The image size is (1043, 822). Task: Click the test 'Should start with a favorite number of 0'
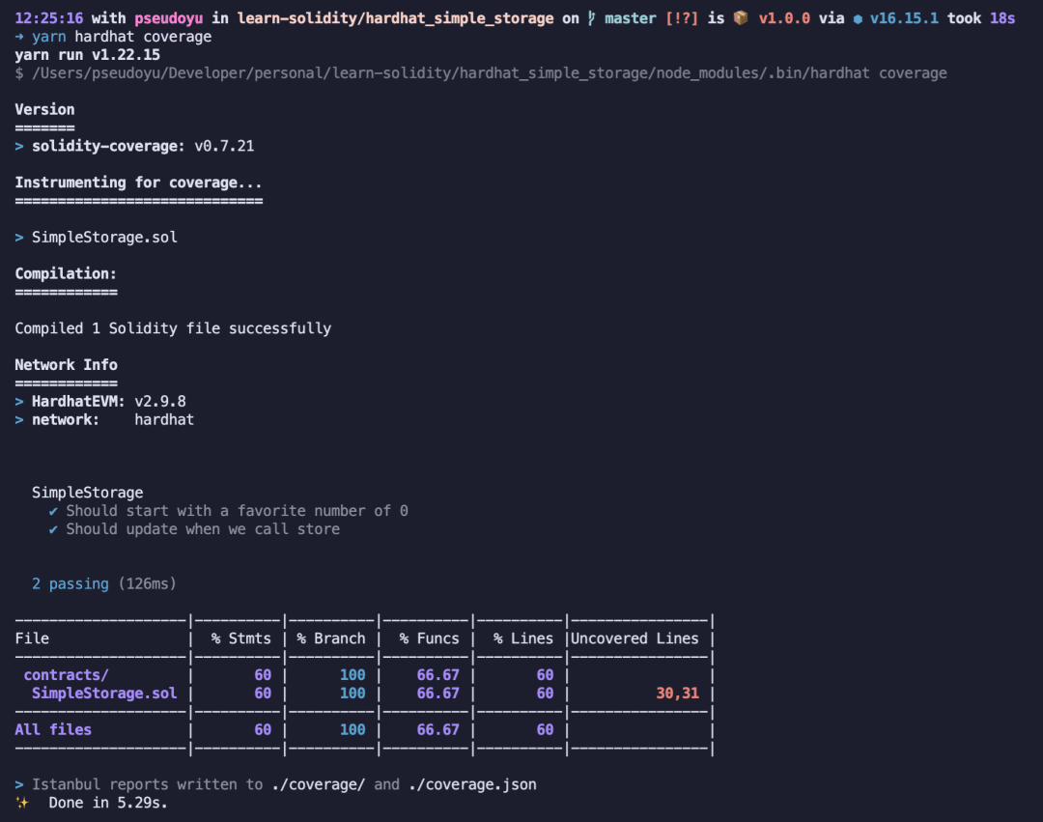[x=237, y=511]
